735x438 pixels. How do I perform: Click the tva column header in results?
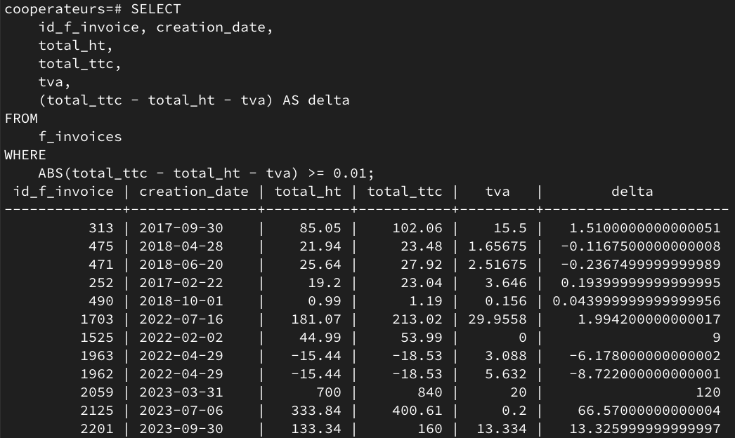(x=497, y=192)
